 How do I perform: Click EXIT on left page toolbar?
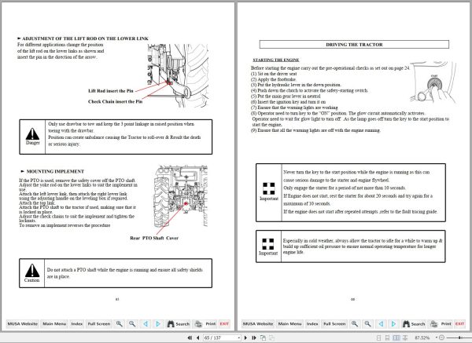click(x=224, y=324)
